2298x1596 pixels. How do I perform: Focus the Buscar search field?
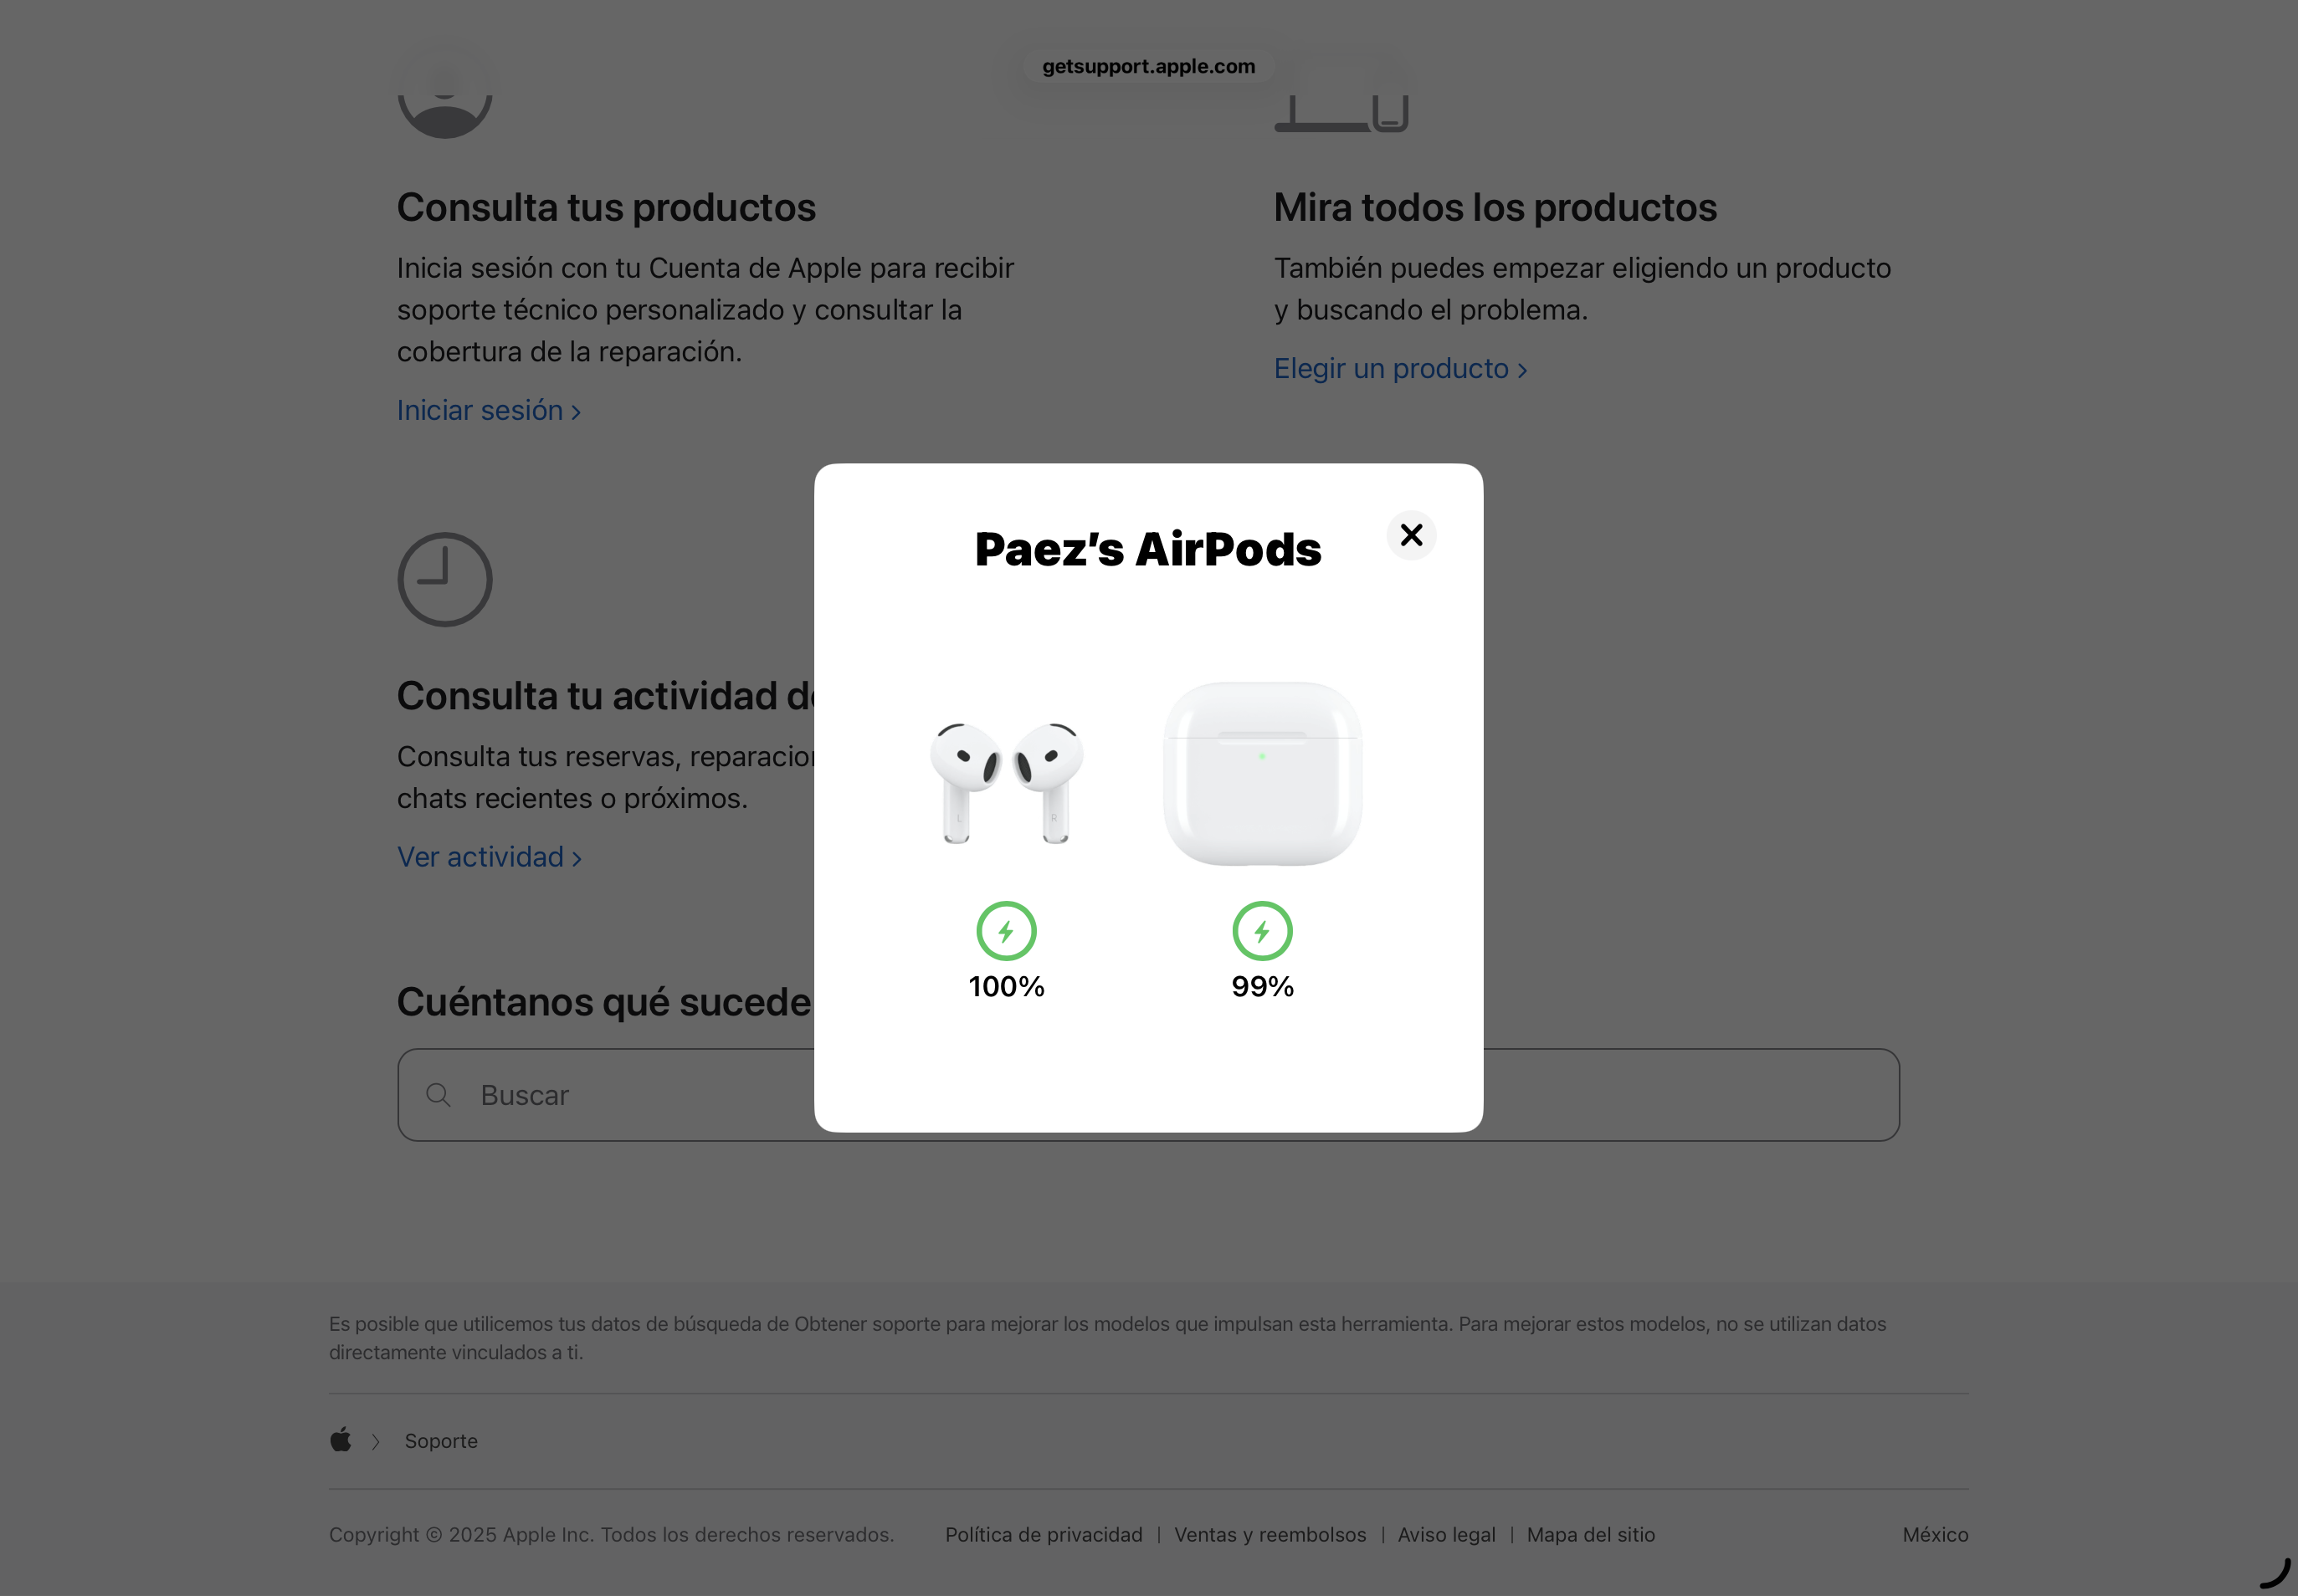tap(1148, 1095)
